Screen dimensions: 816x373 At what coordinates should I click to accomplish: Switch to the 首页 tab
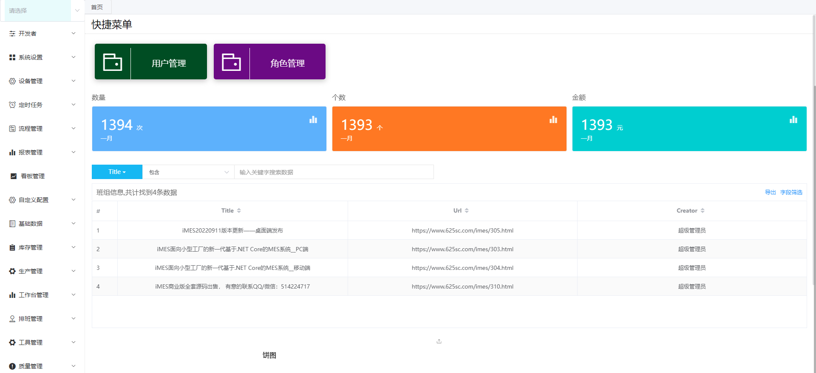point(97,7)
